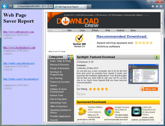Screen dimensions: 165x126
Task: Open Design & Illustration category
Action: pyautogui.click(x=60, y=68)
